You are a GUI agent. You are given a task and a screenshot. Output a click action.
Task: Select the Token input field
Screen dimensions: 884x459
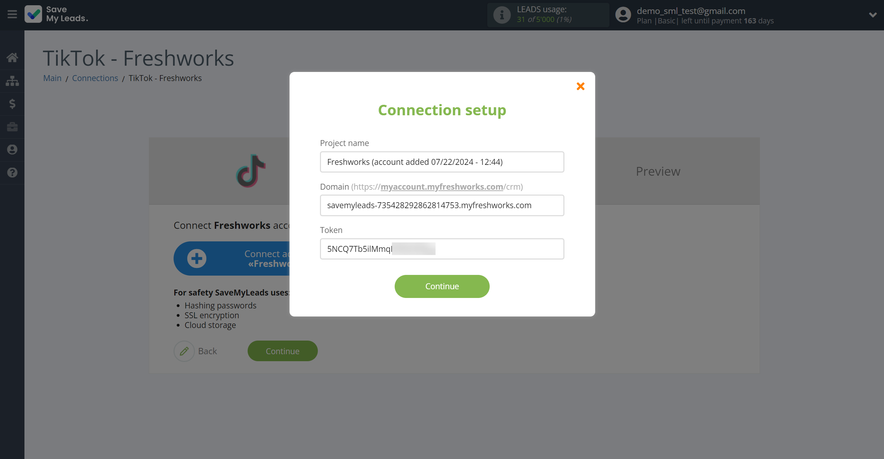click(x=442, y=248)
